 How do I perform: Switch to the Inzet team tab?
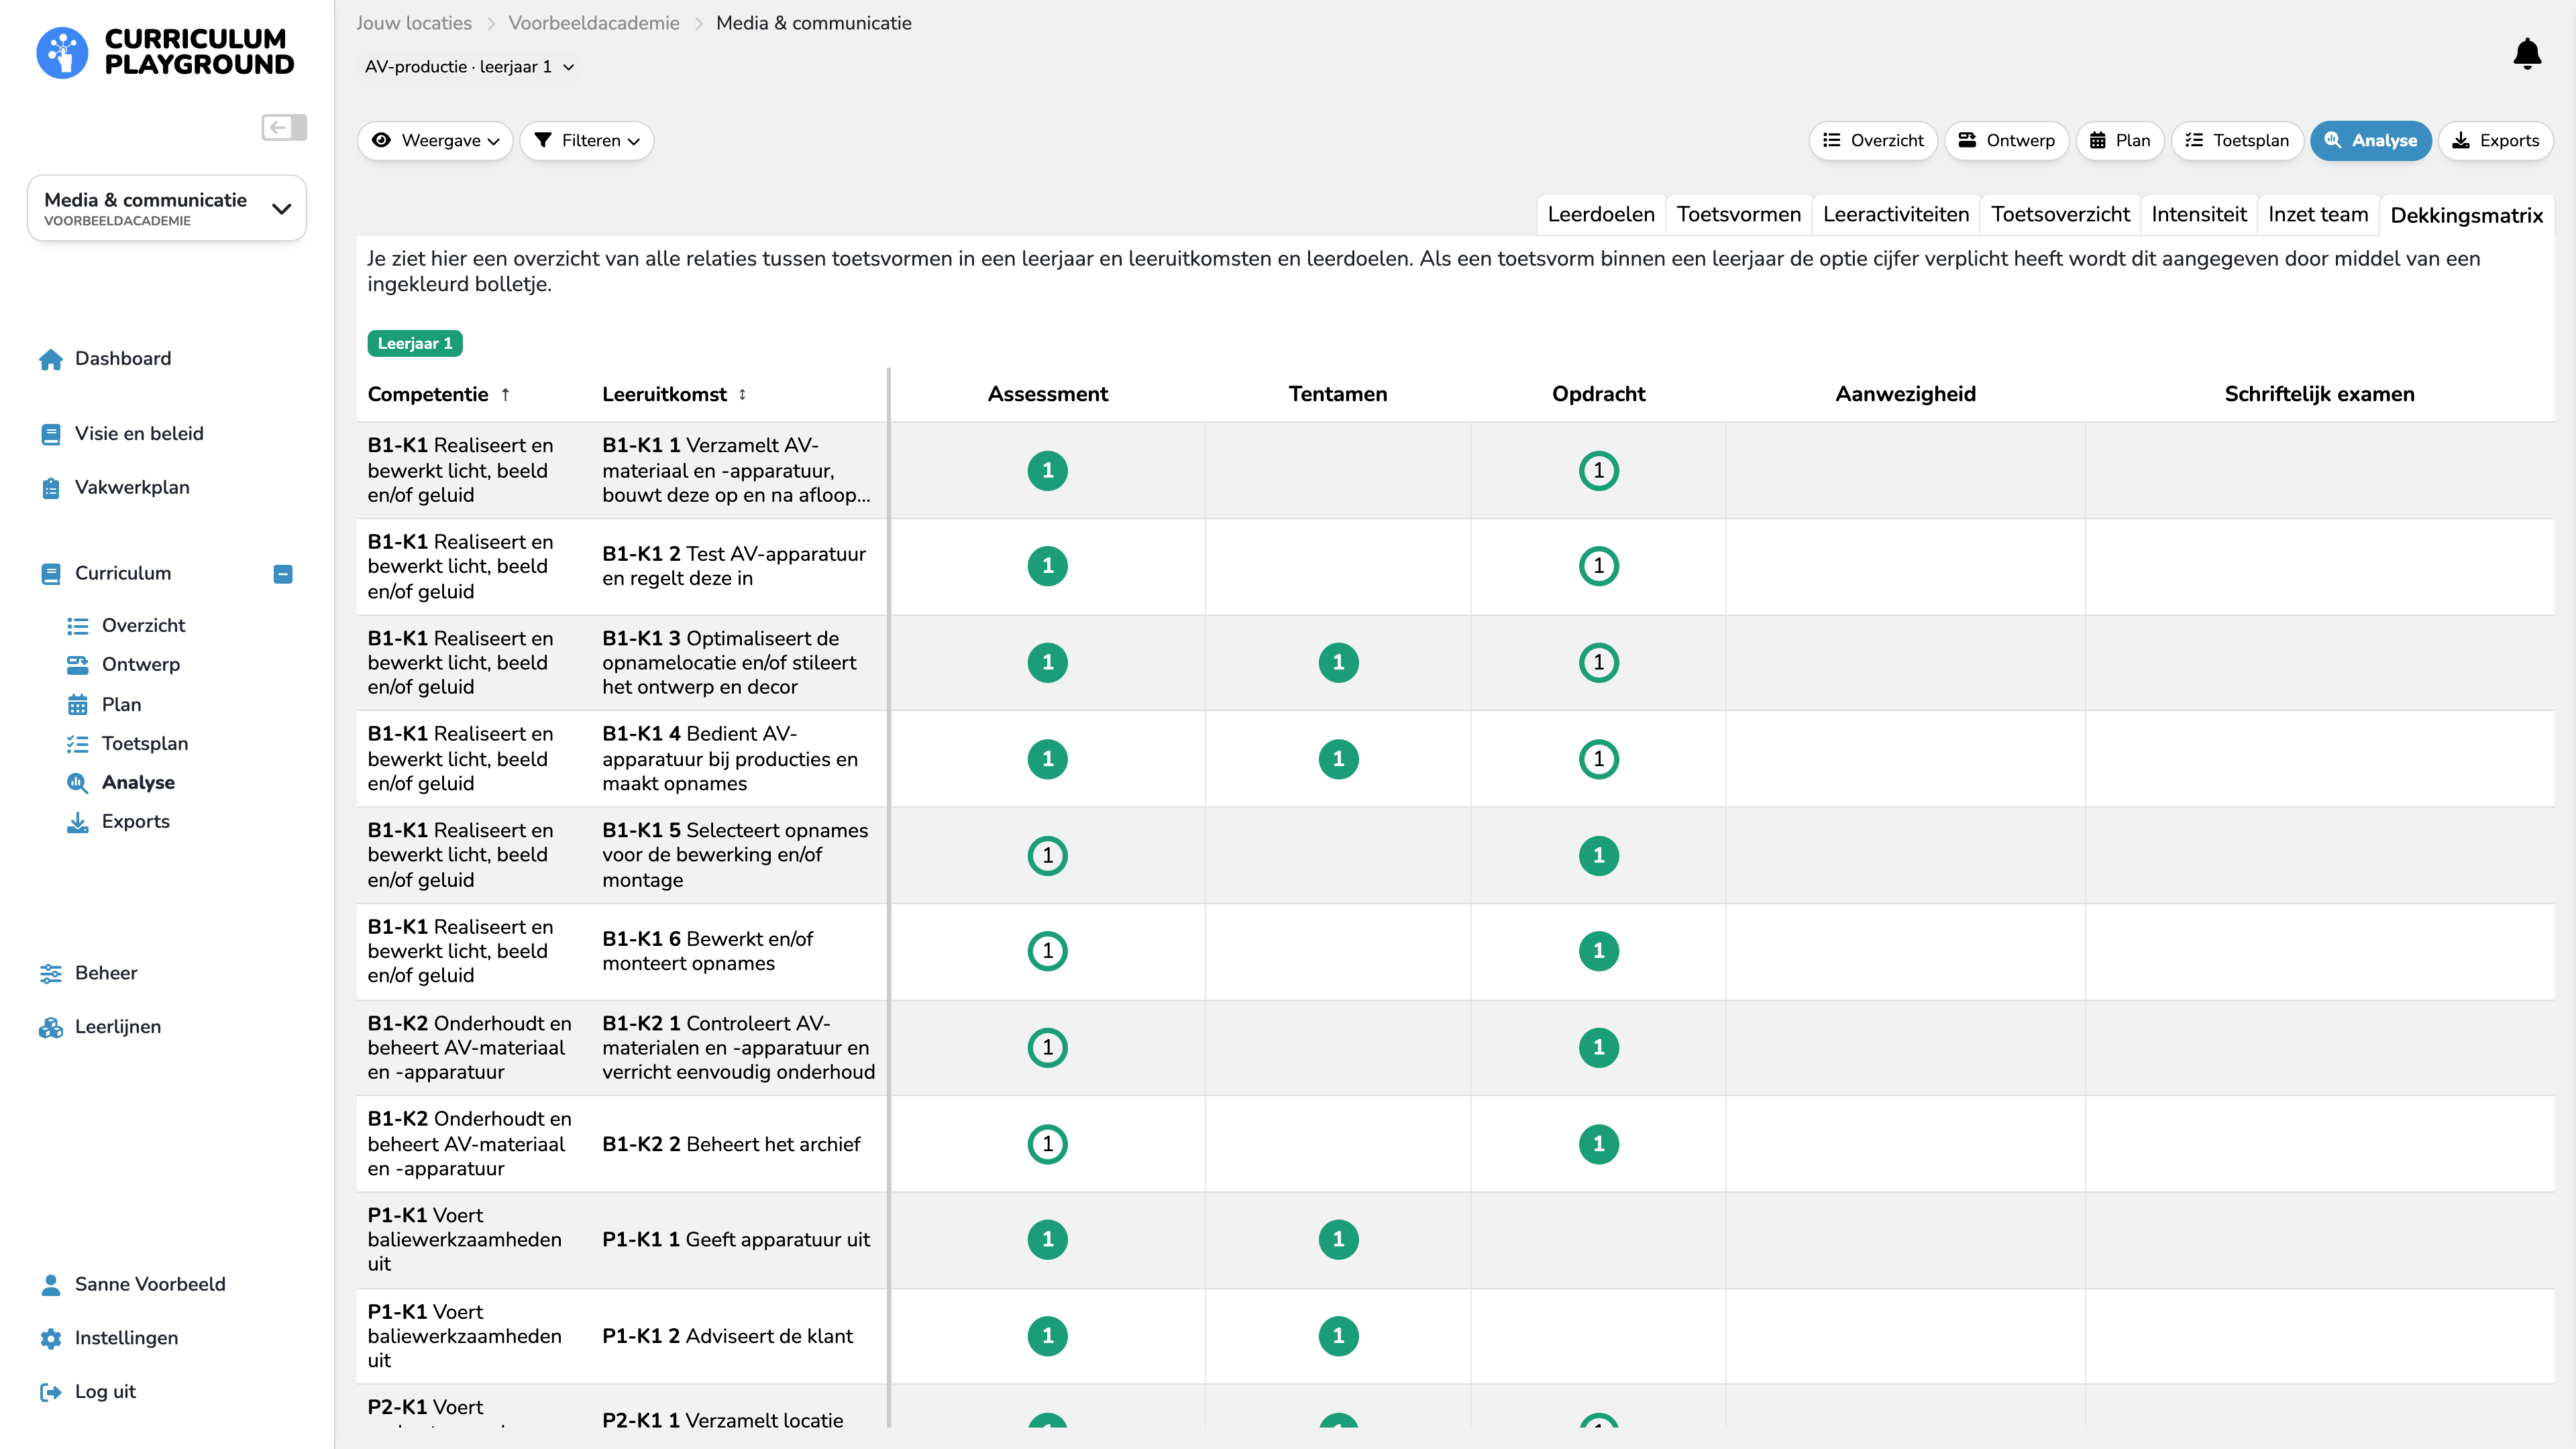[x=2317, y=214]
